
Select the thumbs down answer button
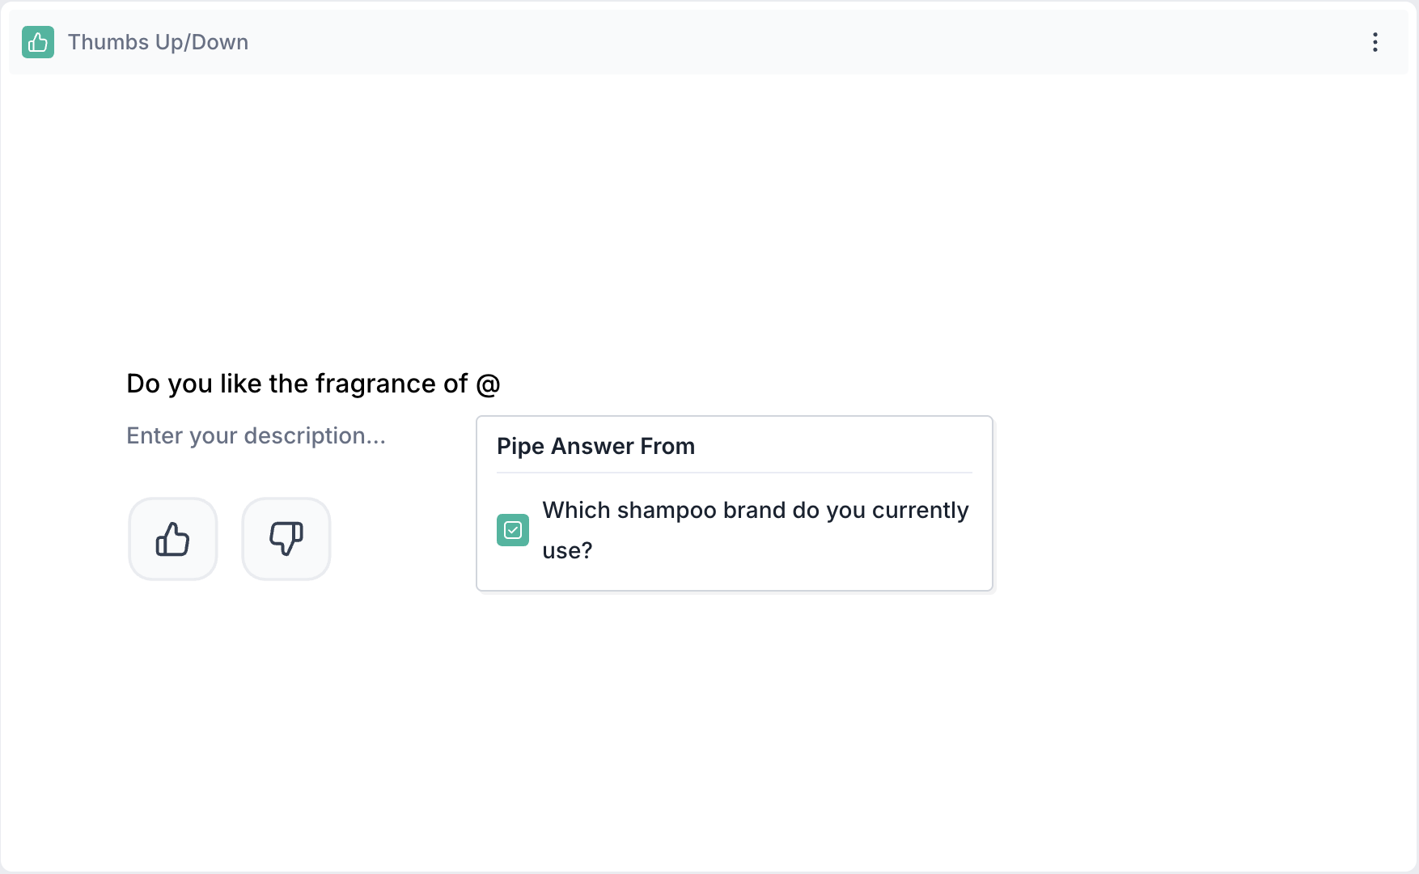click(286, 539)
